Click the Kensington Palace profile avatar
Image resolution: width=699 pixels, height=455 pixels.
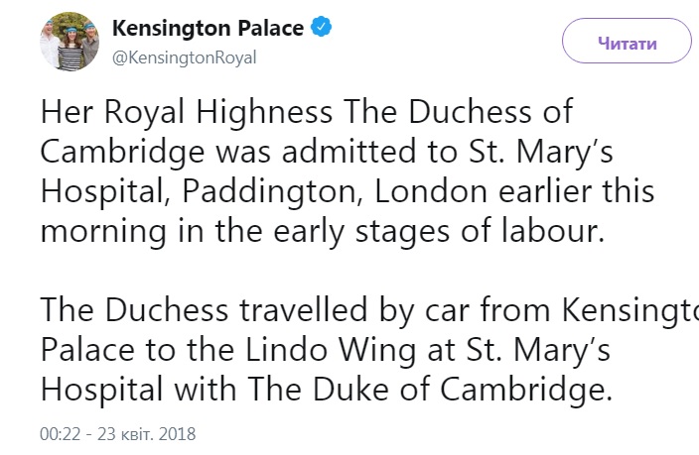click(x=66, y=42)
